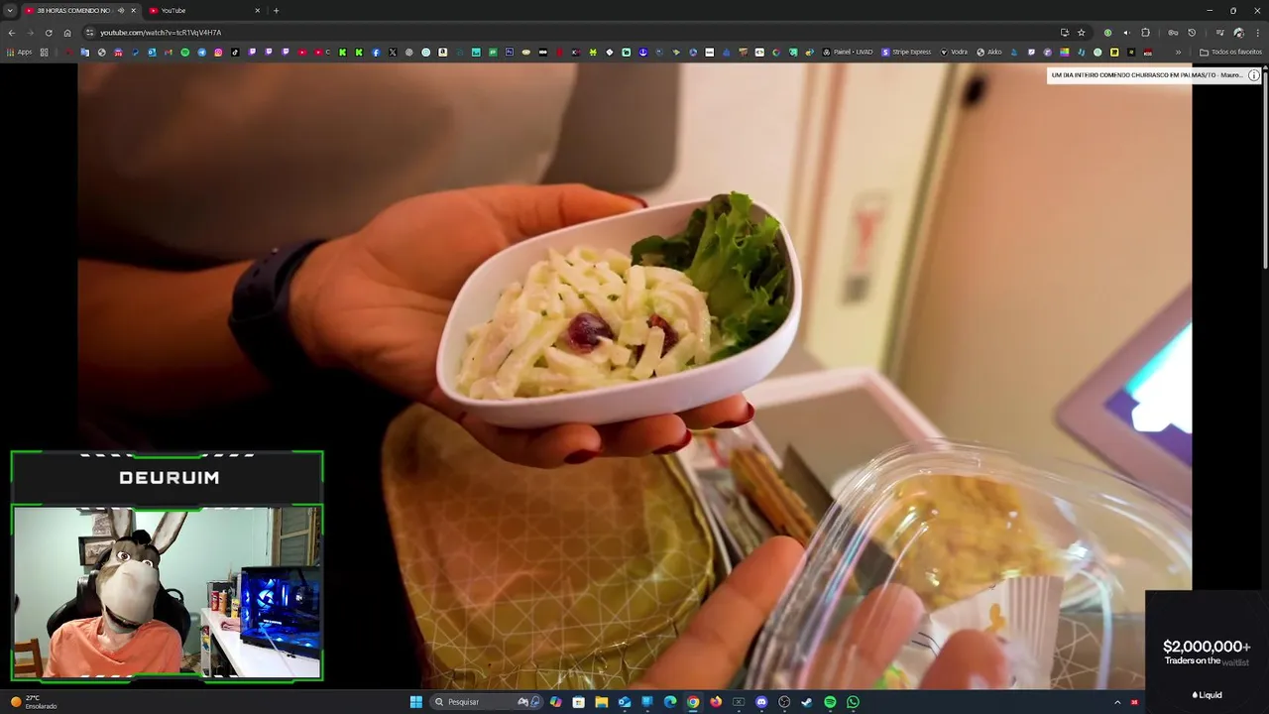Open the Chrome history clock icon
Screen dimensions: 1269x714
click(1192, 33)
